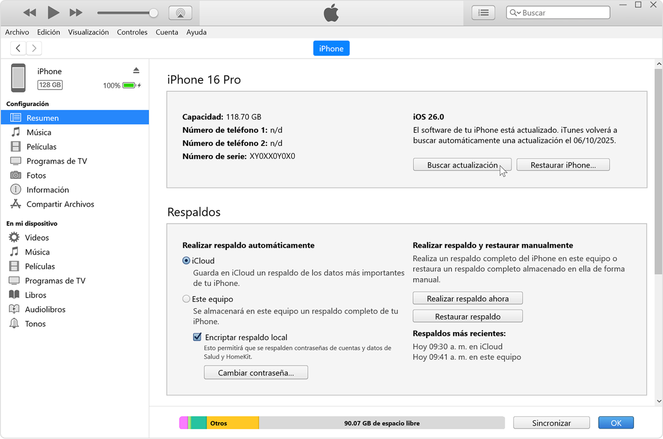Image resolution: width=663 pixels, height=439 pixels.
Task: Choose Este equipo as backup destination
Action: [186, 299]
